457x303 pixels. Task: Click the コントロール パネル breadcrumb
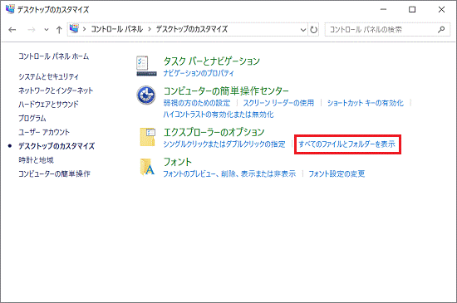pyautogui.click(x=117, y=29)
